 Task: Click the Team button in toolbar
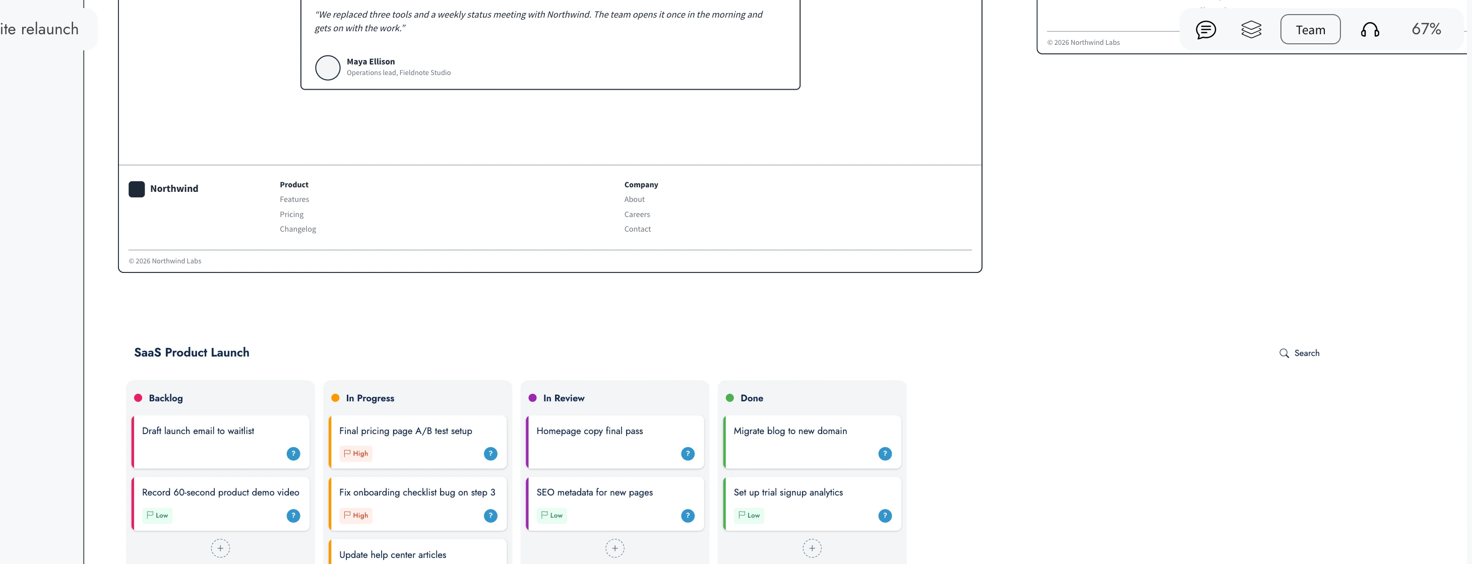(1310, 30)
